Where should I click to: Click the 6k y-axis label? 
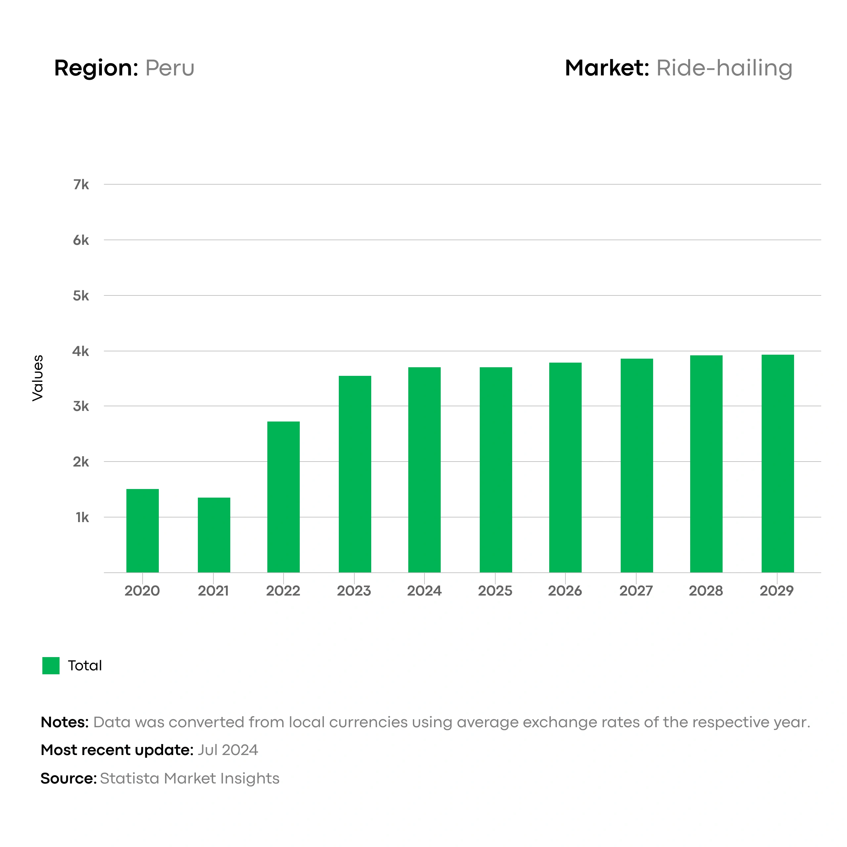(x=81, y=240)
